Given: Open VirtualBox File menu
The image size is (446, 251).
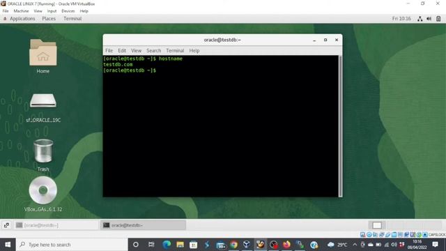Looking at the screenshot, I should coord(6,11).
